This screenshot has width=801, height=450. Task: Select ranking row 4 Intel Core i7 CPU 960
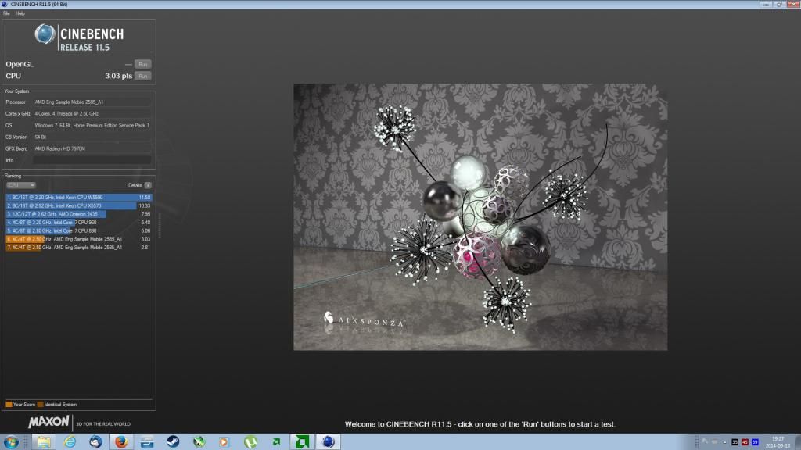click(79, 223)
